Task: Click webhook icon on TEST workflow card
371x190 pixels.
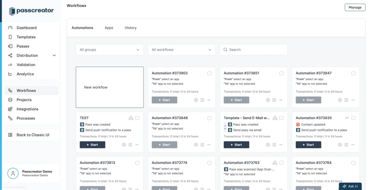Action: pyautogui.click(x=131, y=118)
